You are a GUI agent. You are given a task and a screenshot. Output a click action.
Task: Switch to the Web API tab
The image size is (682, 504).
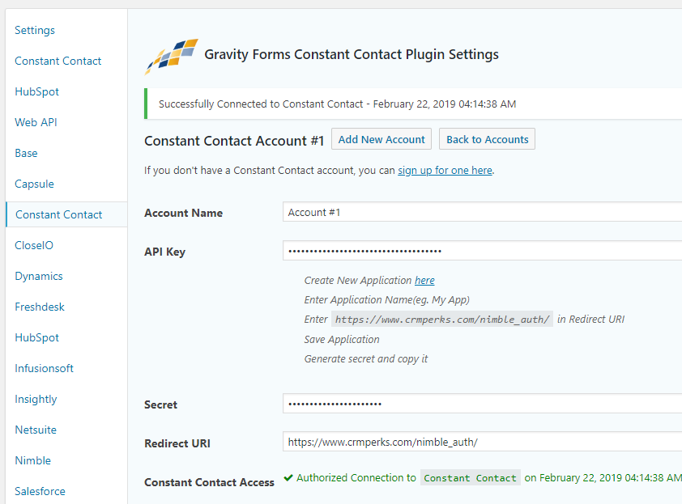point(36,123)
